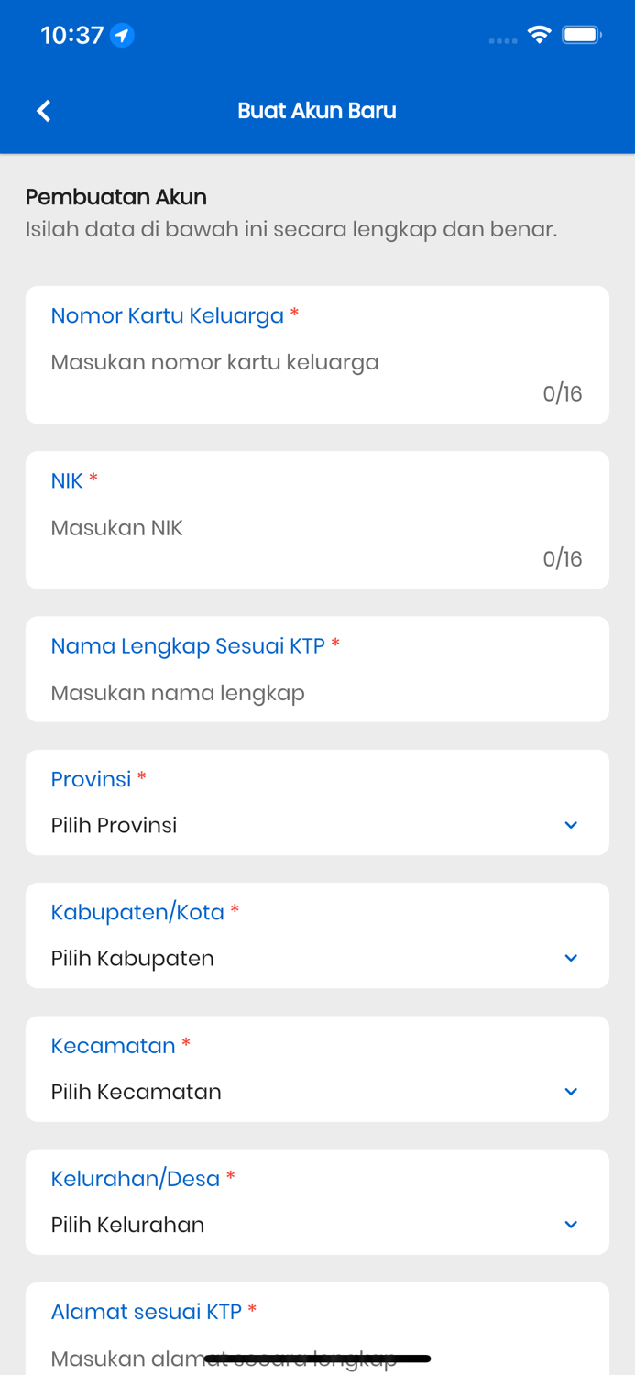
Task: Expand the Pilih Provinsi chevron
Action: pos(570,825)
